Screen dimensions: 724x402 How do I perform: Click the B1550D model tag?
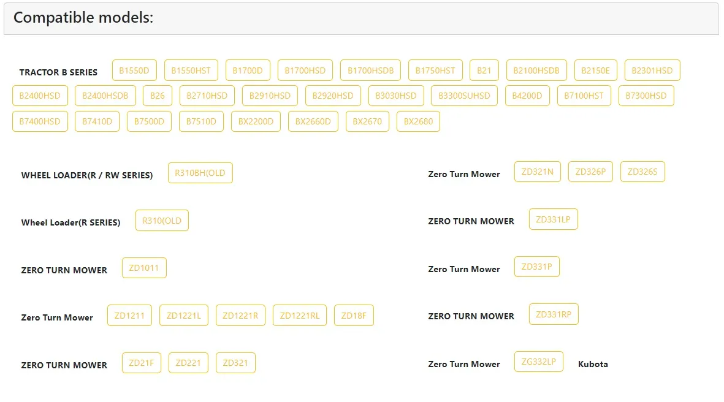pos(134,70)
